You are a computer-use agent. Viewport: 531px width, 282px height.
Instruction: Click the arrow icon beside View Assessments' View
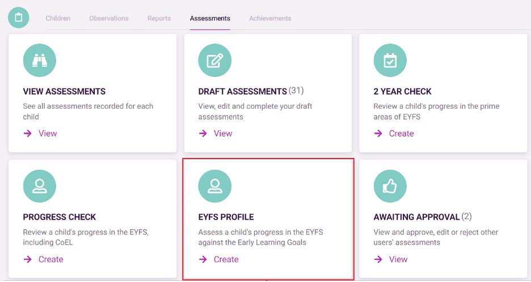click(27, 134)
